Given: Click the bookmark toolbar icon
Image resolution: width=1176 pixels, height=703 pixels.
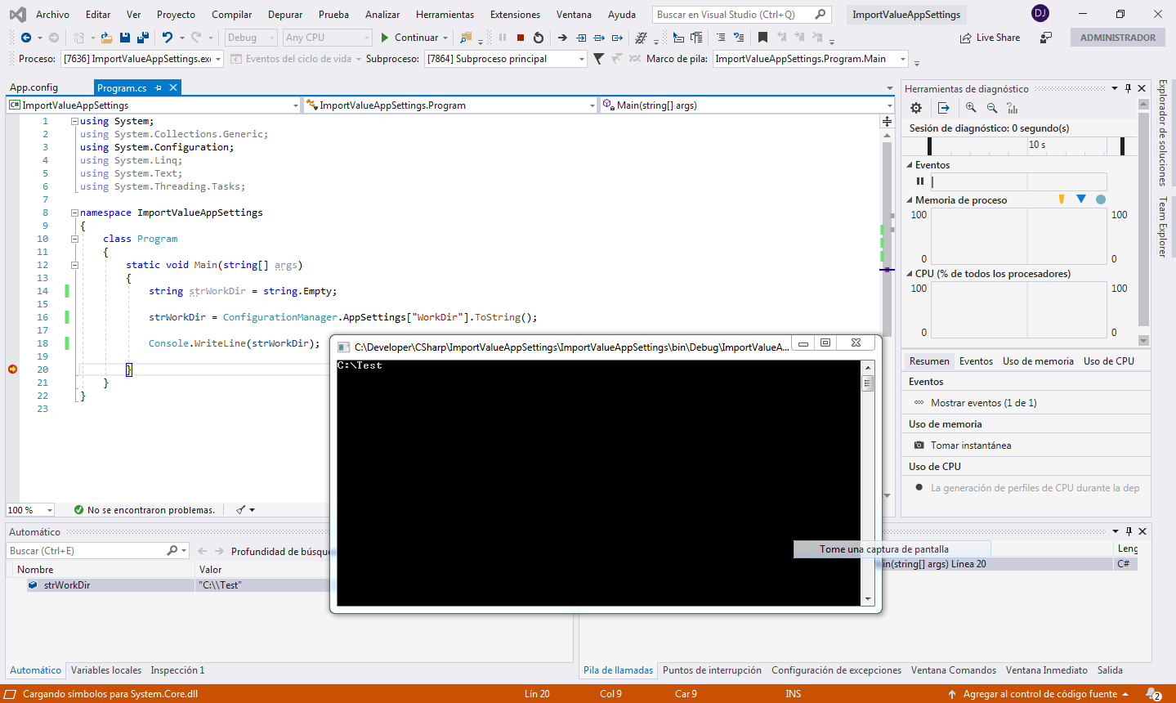Looking at the screenshot, I should 762,38.
